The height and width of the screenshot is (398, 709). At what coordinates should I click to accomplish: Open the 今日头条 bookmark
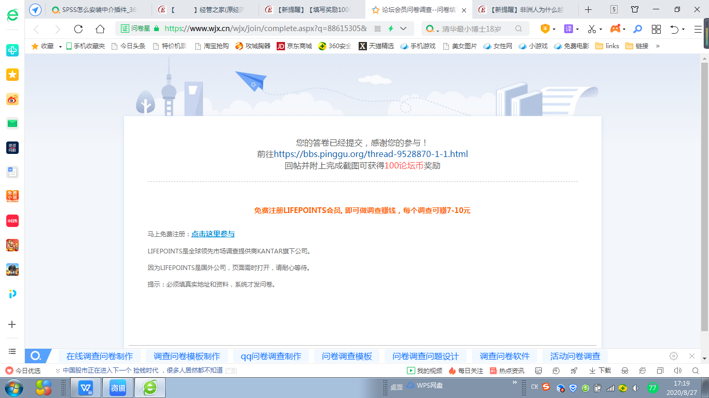pos(128,46)
